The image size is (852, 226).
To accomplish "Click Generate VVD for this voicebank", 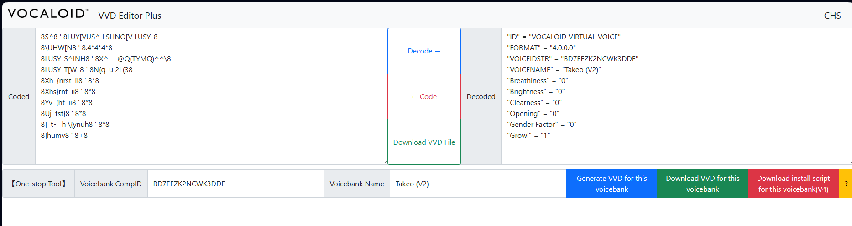I will click(x=612, y=184).
